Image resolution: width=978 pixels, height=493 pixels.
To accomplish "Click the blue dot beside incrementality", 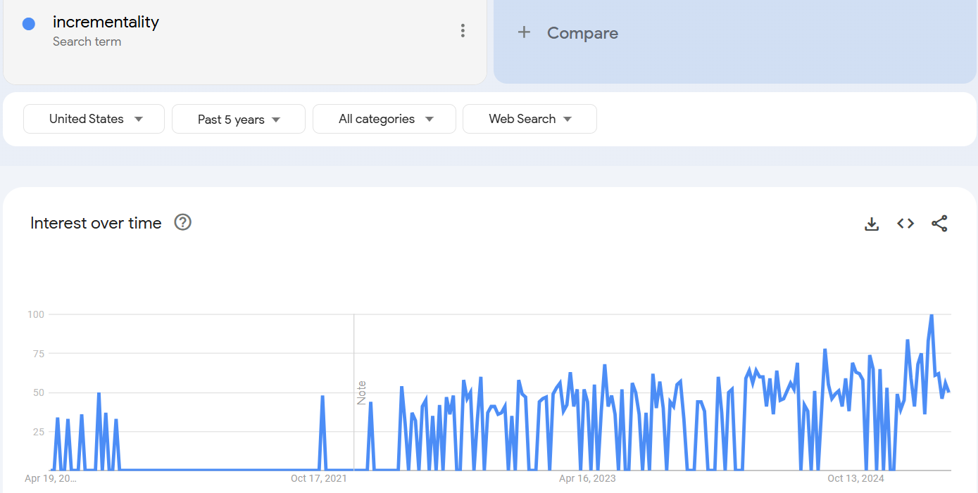I will (x=29, y=24).
